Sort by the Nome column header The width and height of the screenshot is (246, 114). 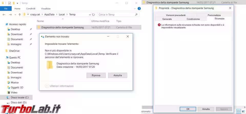click(x=40, y=21)
